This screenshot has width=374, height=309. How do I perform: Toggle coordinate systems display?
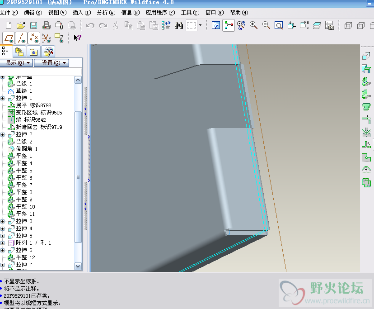pos(46,38)
